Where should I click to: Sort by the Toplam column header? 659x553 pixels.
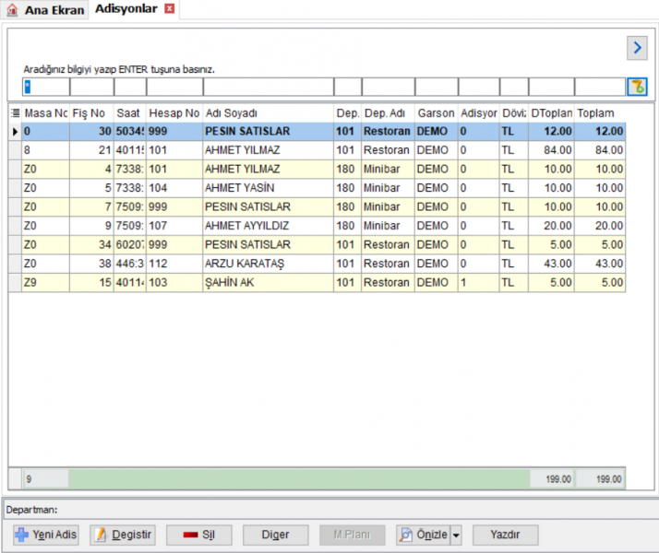600,112
